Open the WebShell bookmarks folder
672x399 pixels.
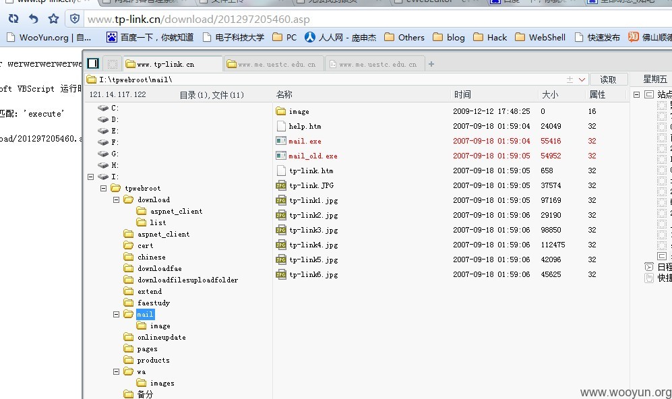click(540, 37)
